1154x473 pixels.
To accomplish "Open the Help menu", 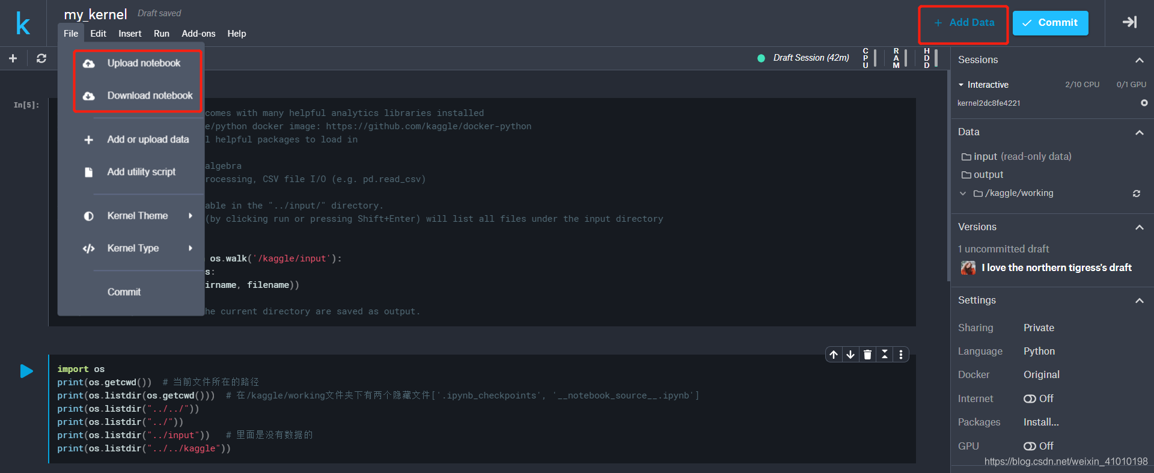I will pyautogui.click(x=237, y=34).
